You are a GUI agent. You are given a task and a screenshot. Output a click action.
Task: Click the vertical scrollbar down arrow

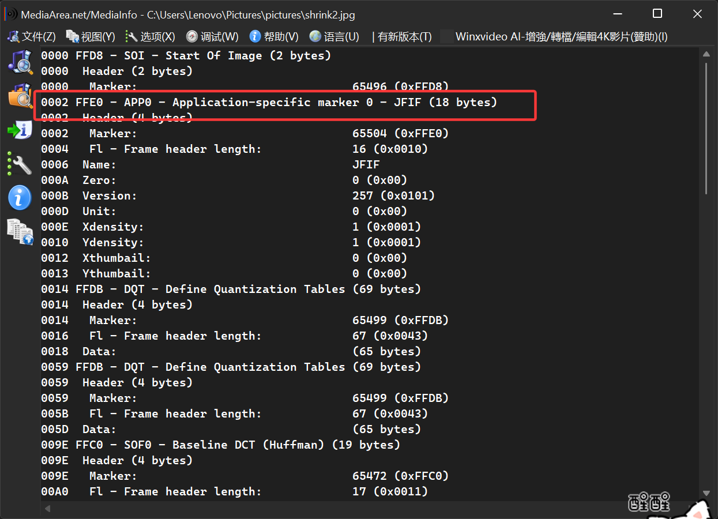click(706, 494)
